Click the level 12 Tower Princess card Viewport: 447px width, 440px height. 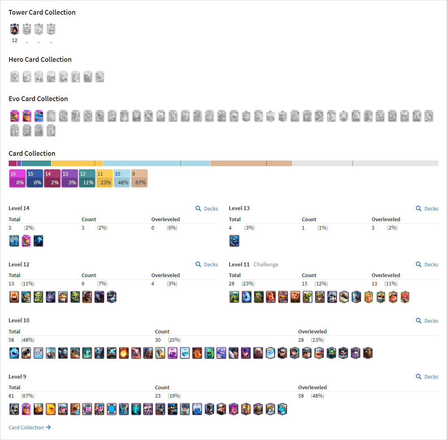pyautogui.click(x=15, y=29)
